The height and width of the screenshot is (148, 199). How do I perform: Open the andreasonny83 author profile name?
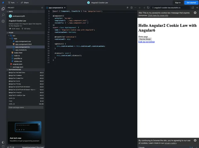point(19,16)
